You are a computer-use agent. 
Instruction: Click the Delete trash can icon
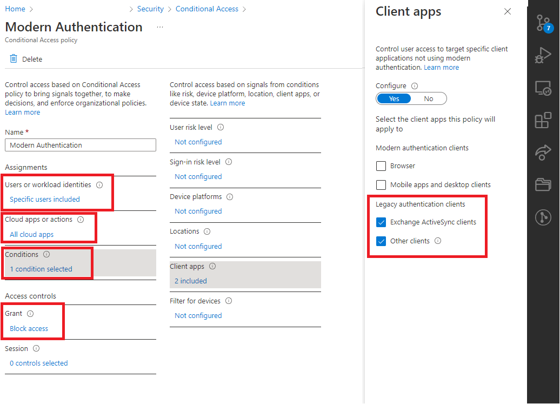(14, 59)
